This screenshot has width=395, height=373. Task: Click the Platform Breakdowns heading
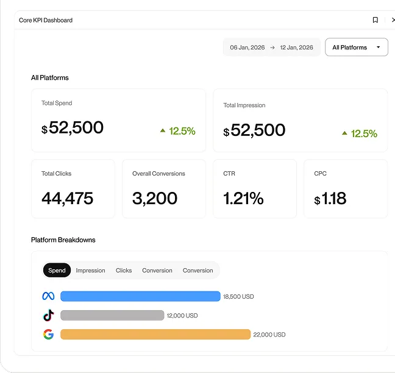coord(63,240)
